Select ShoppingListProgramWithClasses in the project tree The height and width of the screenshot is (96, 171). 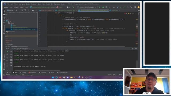[23, 30]
